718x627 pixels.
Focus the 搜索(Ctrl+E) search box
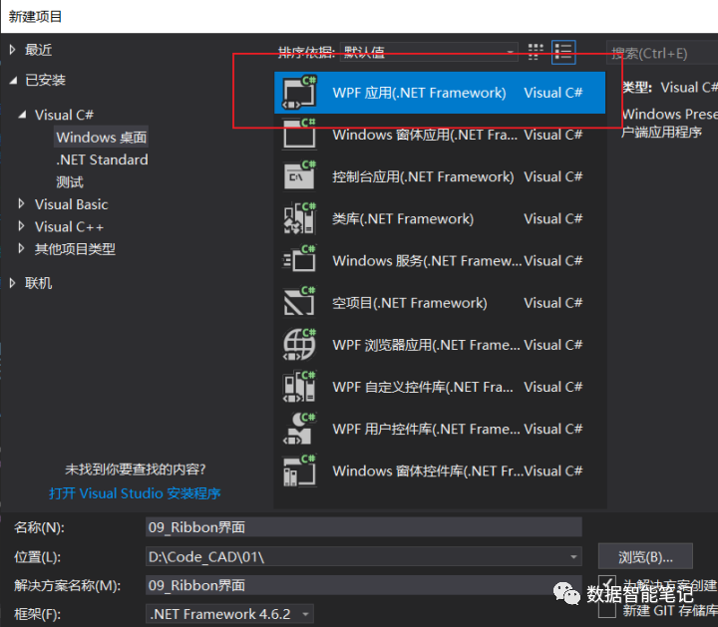pos(662,53)
